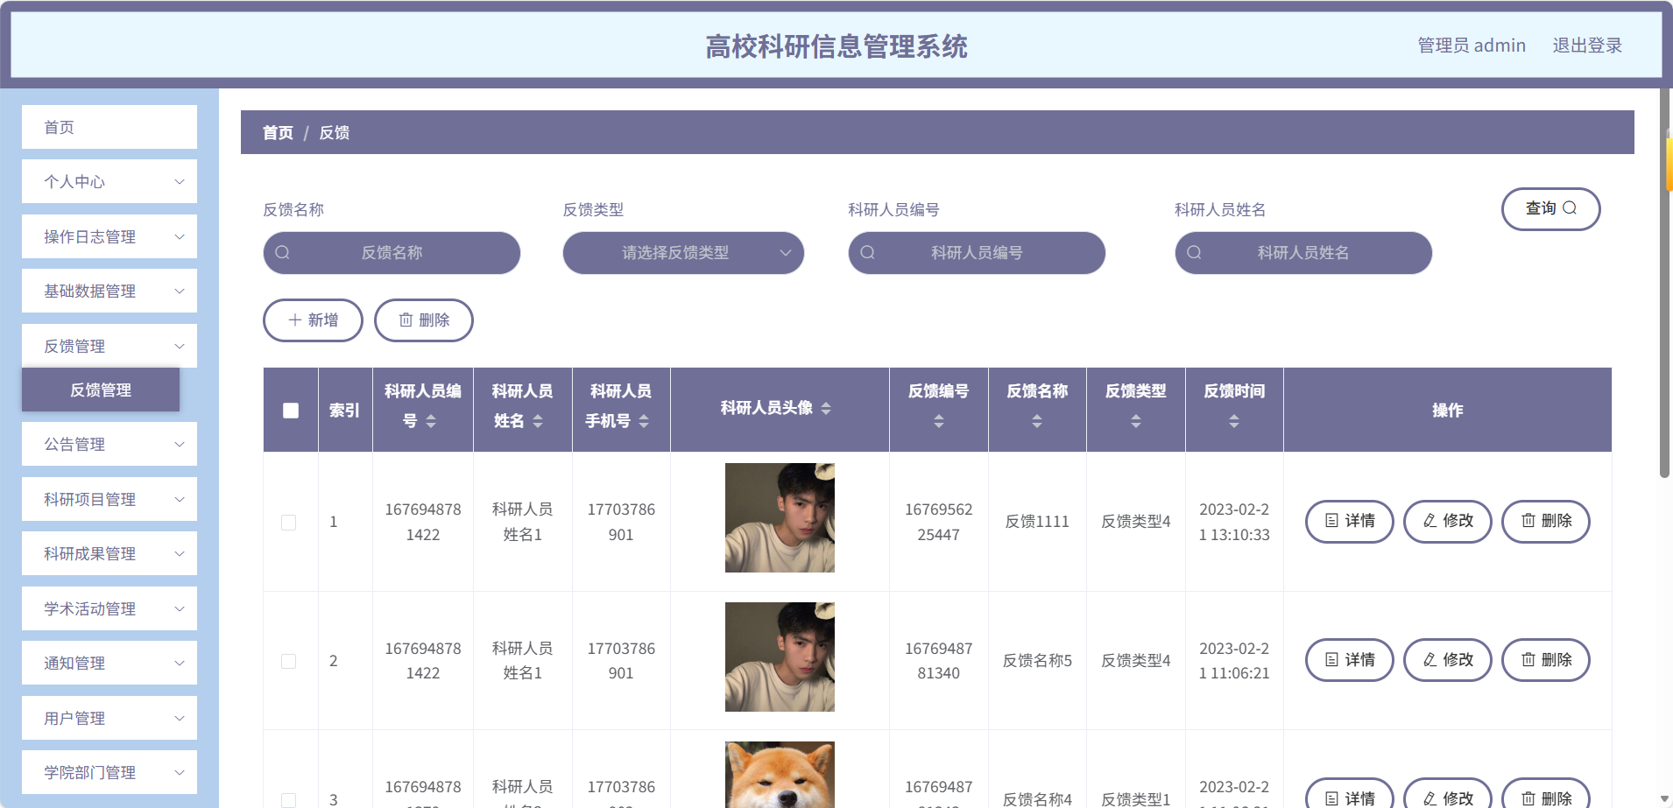
Task: Click the 索引 column header
Action: 344,411
